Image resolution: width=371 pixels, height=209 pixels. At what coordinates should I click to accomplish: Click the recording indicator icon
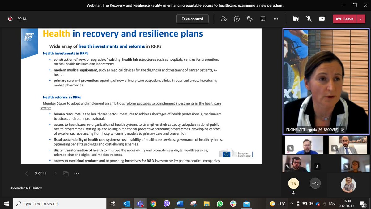click(10, 19)
